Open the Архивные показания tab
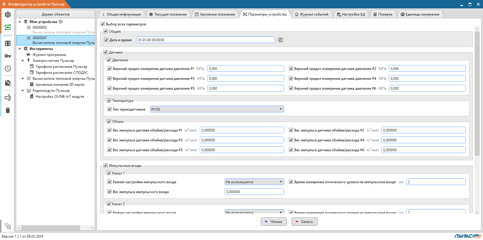This screenshot has width=483, height=240. click(215, 14)
